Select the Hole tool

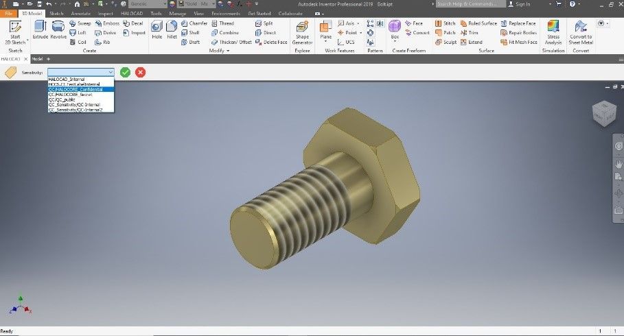point(157,30)
